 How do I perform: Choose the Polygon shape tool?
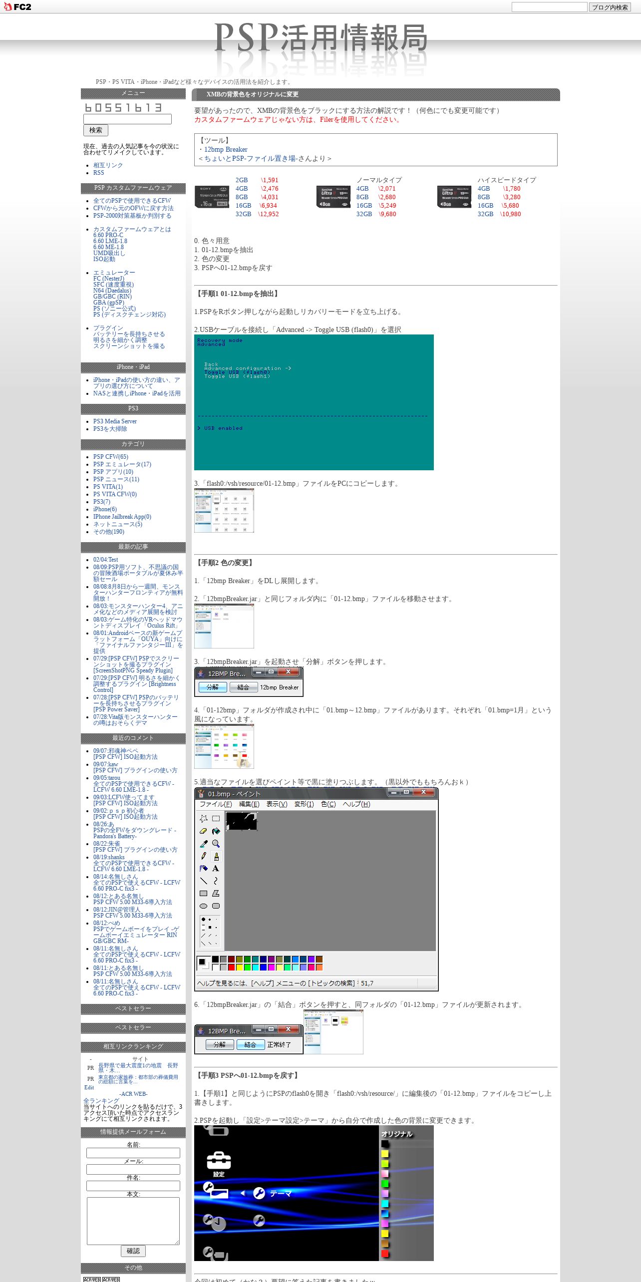point(216,894)
